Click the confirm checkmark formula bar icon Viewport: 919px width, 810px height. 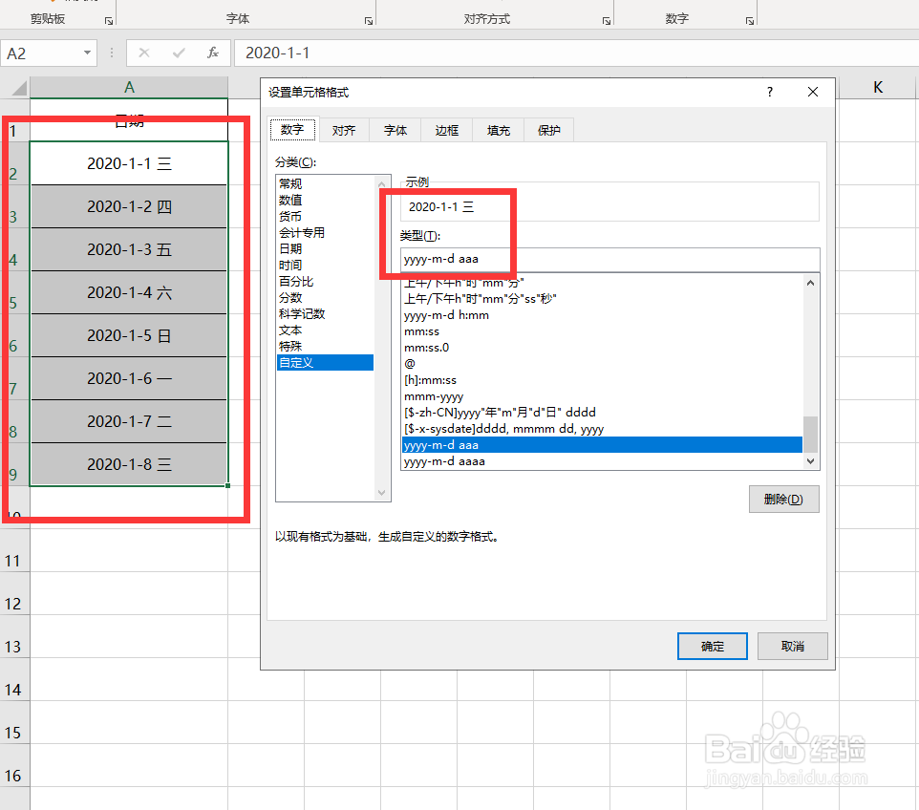pos(179,53)
